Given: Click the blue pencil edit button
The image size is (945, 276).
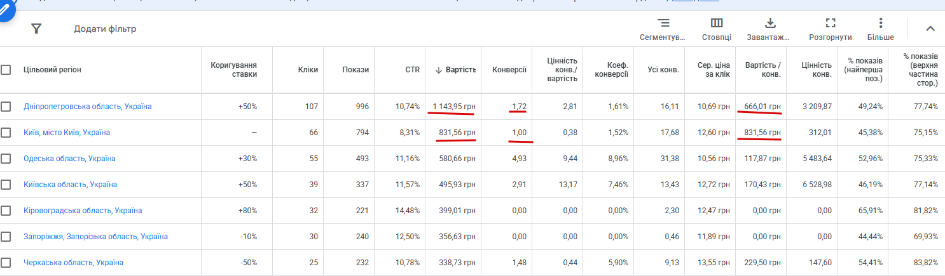Looking at the screenshot, I should pyautogui.click(x=5, y=9).
